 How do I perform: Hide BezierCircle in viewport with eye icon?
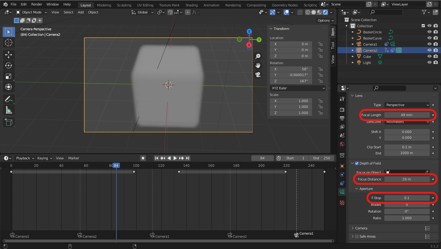(429, 32)
